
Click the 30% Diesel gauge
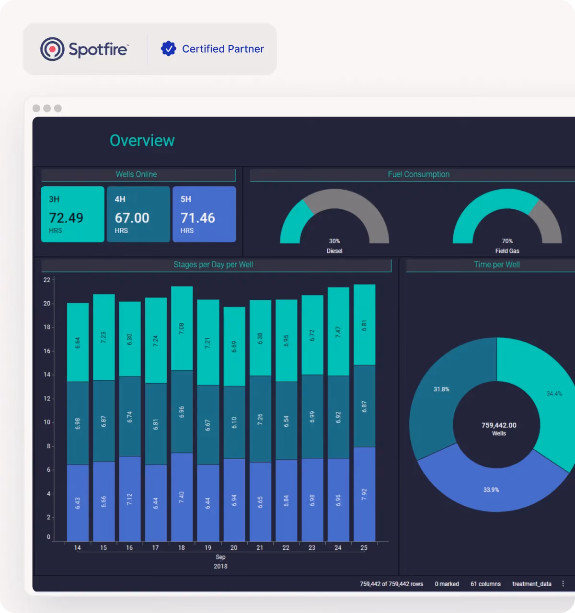tap(334, 216)
